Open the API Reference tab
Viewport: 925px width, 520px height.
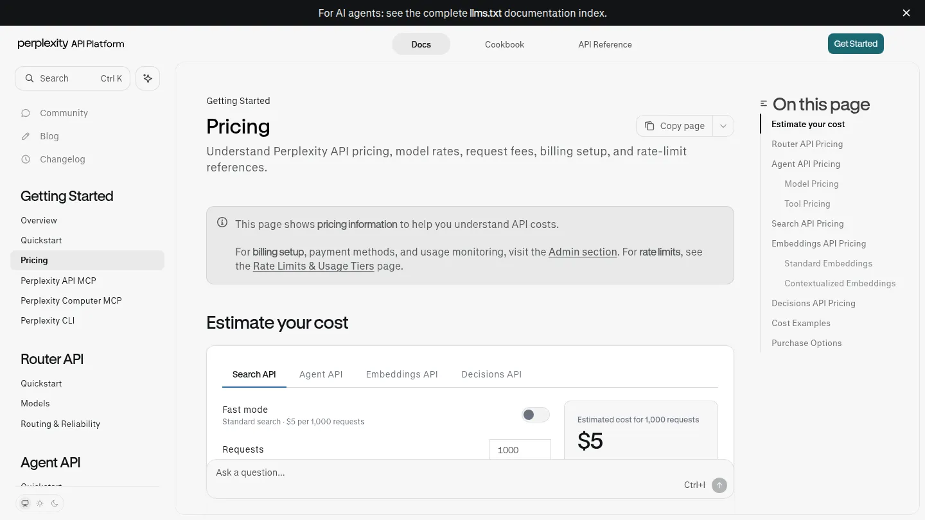605,44
